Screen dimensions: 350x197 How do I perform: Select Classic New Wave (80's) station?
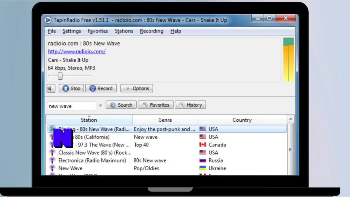pos(167,153)
